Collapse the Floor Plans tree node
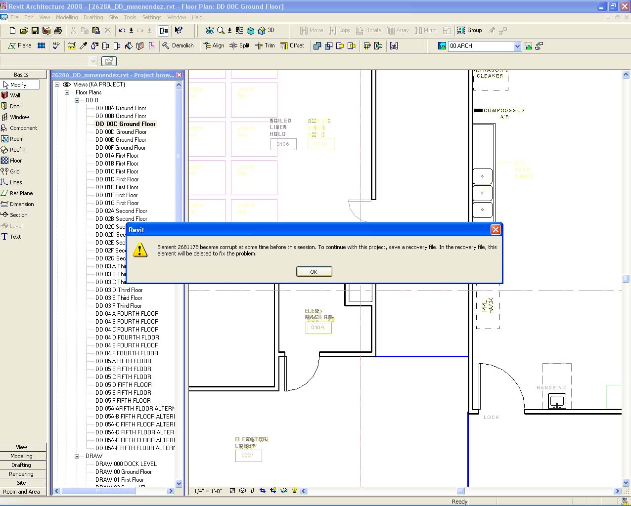 (x=67, y=92)
